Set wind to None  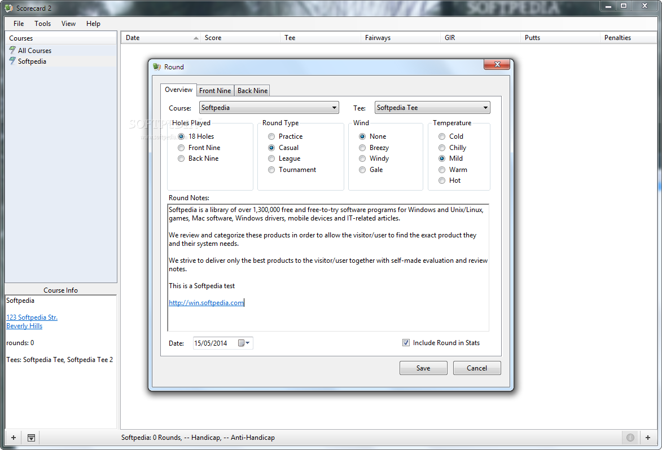[x=373, y=136]
